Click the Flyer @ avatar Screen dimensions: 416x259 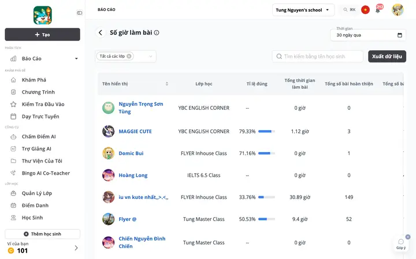click(x=108, y=219)
